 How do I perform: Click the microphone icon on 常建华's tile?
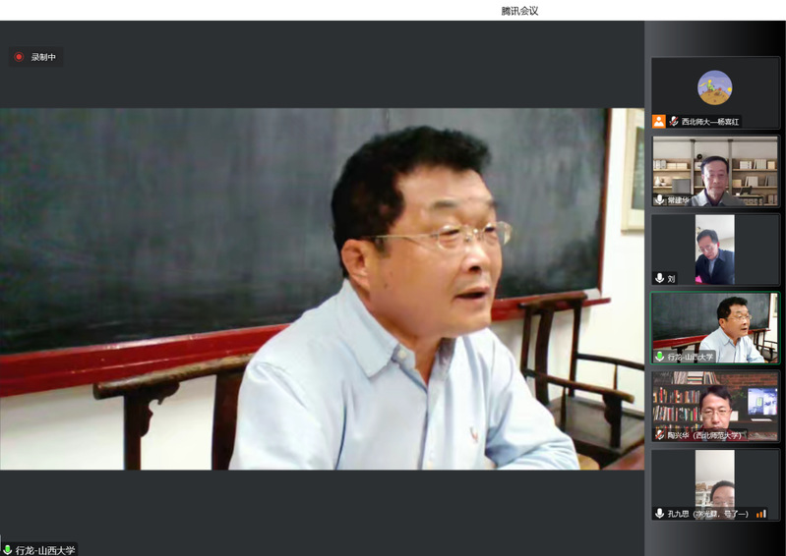click(x=659, y=199)
